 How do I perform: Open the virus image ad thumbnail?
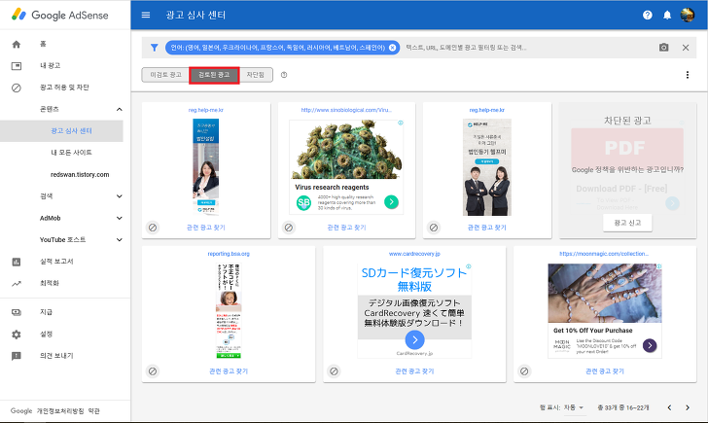(346, 150)
